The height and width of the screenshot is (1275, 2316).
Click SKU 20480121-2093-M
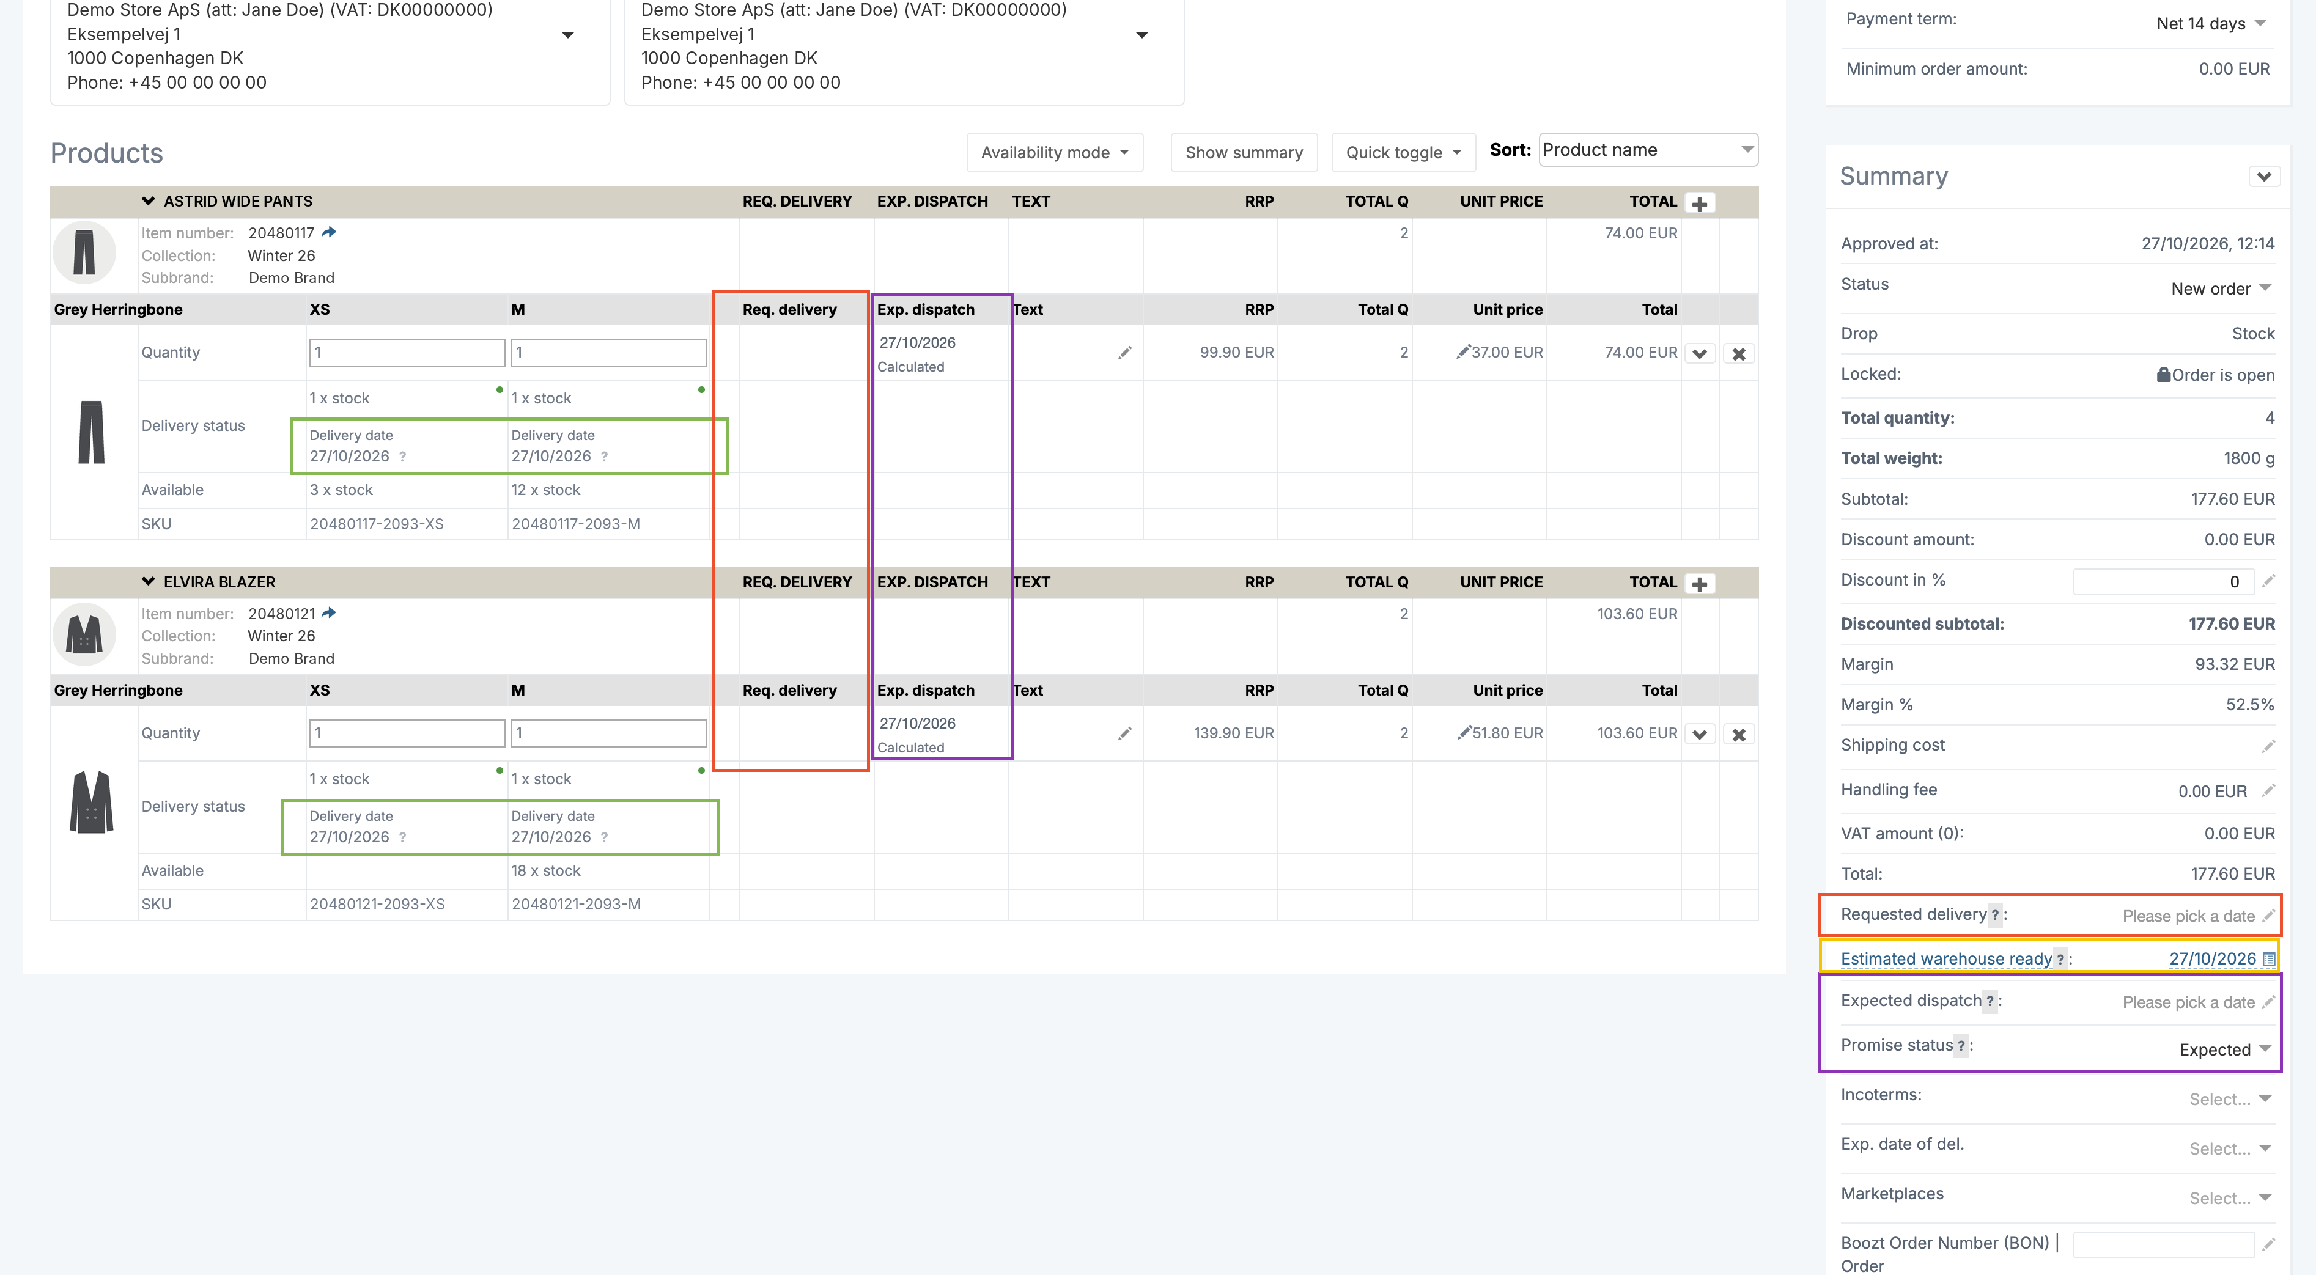pos(577,905)
